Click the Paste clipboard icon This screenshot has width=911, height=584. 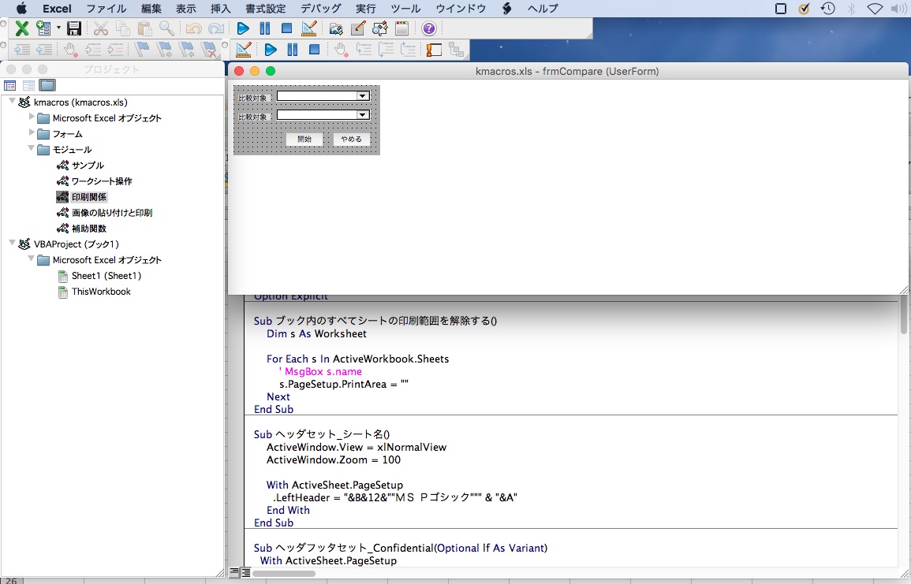coord(144,28)
